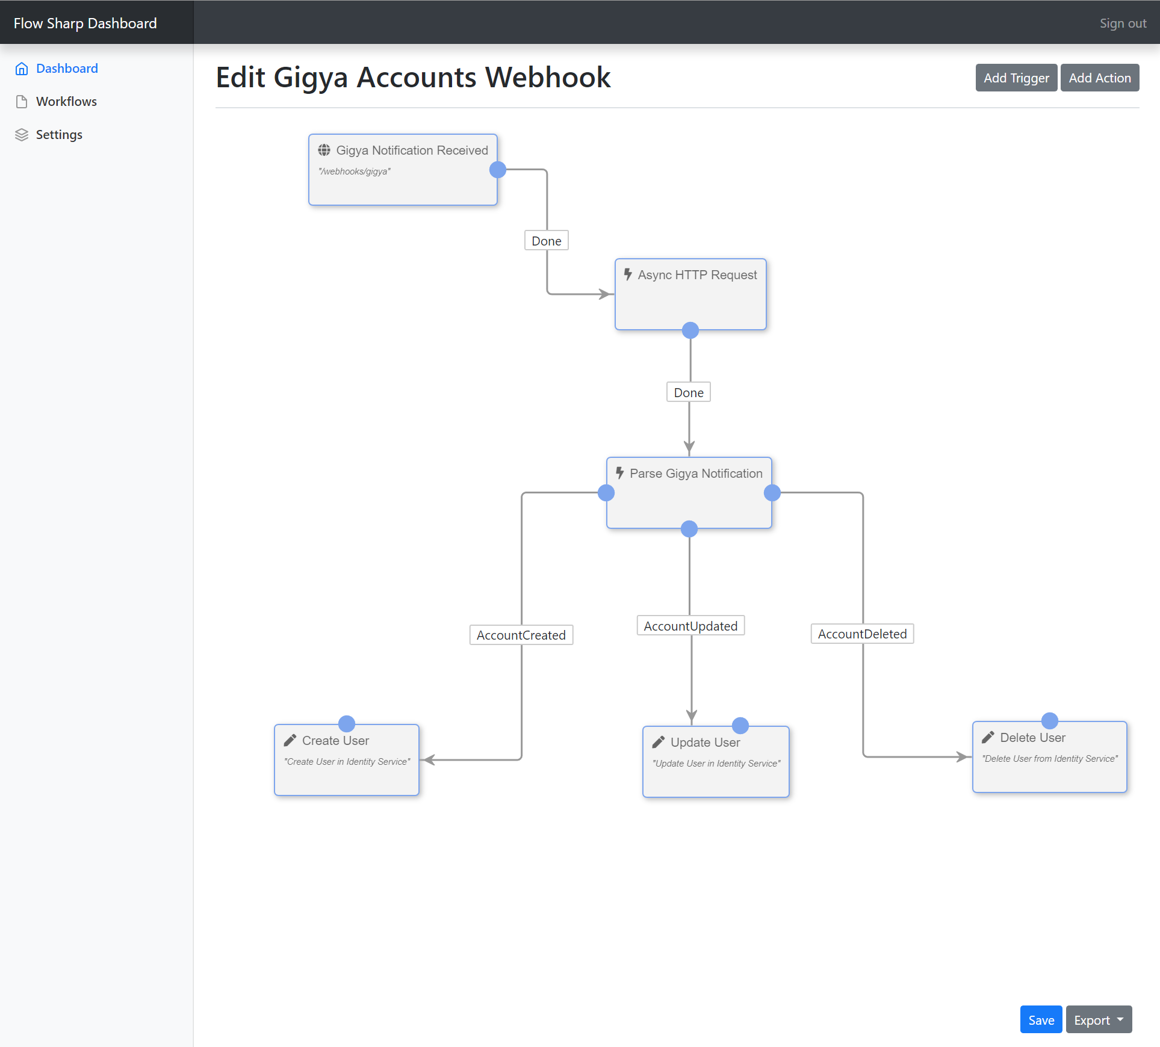Click the bottom endpoint of Async HTTP Request

[690, 330]
